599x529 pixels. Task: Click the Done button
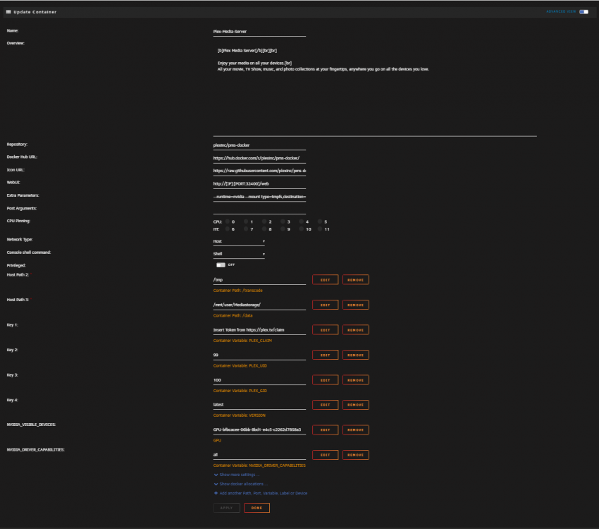point(257,508)
